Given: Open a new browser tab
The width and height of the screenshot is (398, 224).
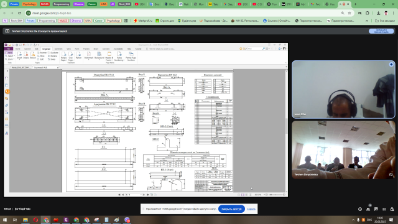Looking at the screenshot, I should coord(355,4).
